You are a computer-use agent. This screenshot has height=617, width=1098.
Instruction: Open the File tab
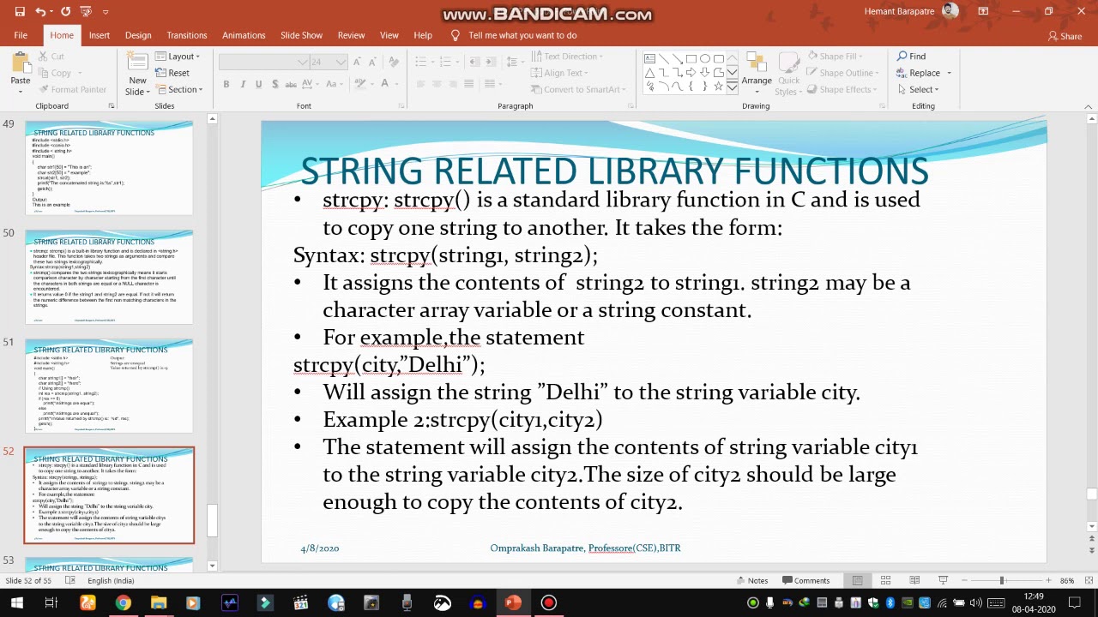point(21,35)
